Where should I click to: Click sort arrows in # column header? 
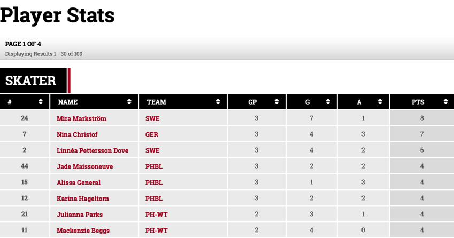[41, 102]
